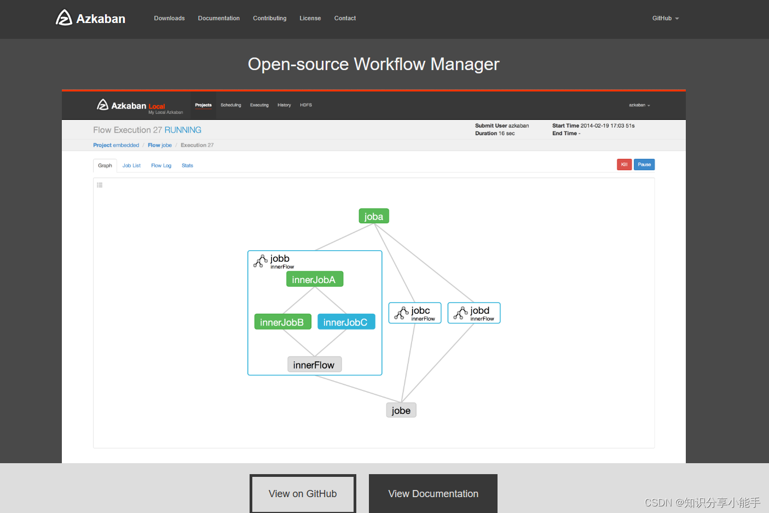
Task: Switch to the Flow Log tab
Action: [161, 166]
